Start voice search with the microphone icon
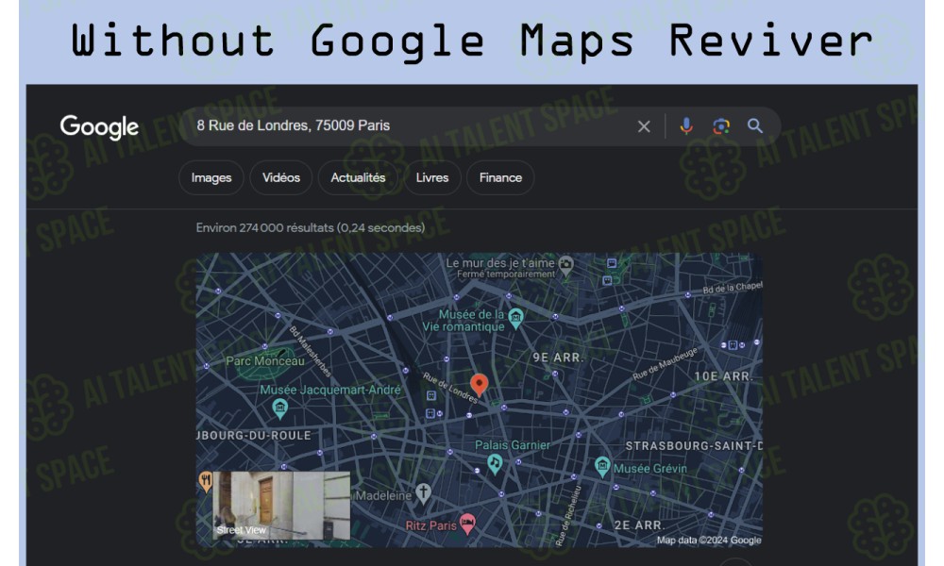Image resolution: width=944 pixels, height=566 pixels. [x=685, y=125]
